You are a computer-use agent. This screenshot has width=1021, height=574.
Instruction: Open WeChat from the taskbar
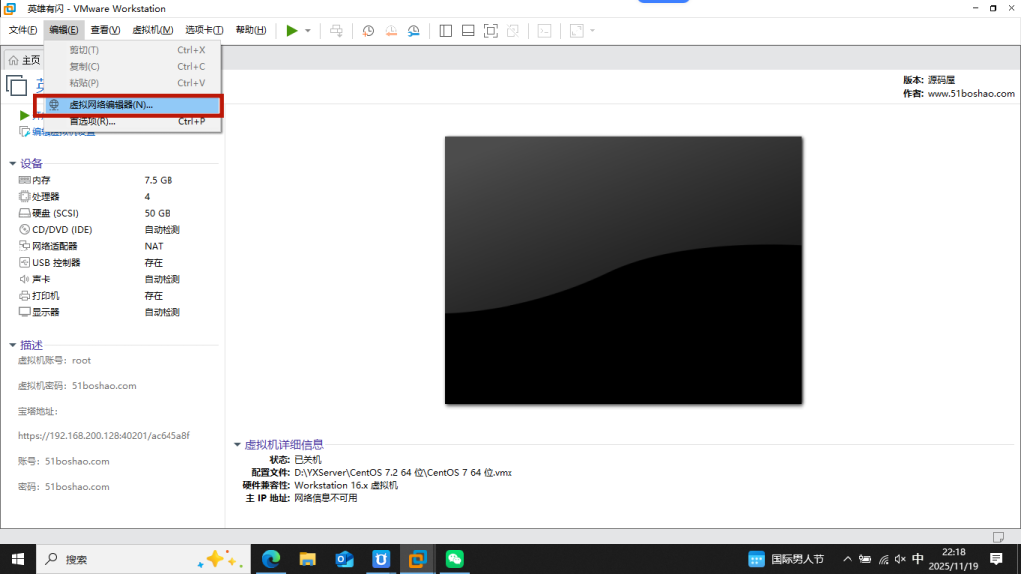(454, 559)
